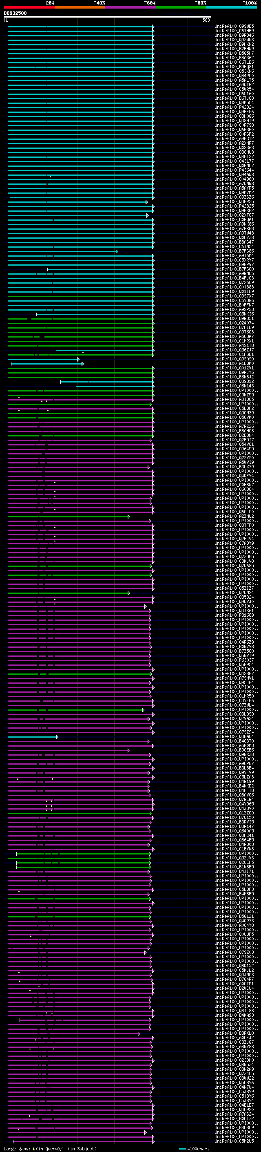This screenshot has height=1152, width=261.
Task: Click label UniRef100_Q5NKI6
Action: coord(234,314)
